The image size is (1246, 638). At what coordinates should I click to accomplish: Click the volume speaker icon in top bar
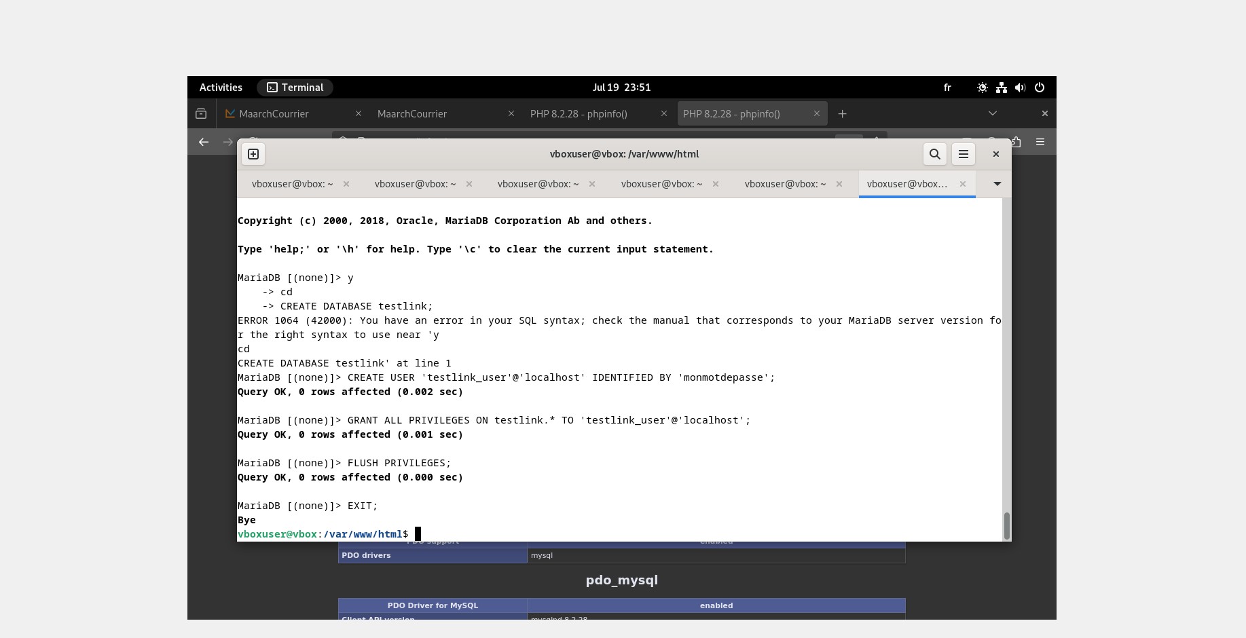click(x=1020, y=88)
